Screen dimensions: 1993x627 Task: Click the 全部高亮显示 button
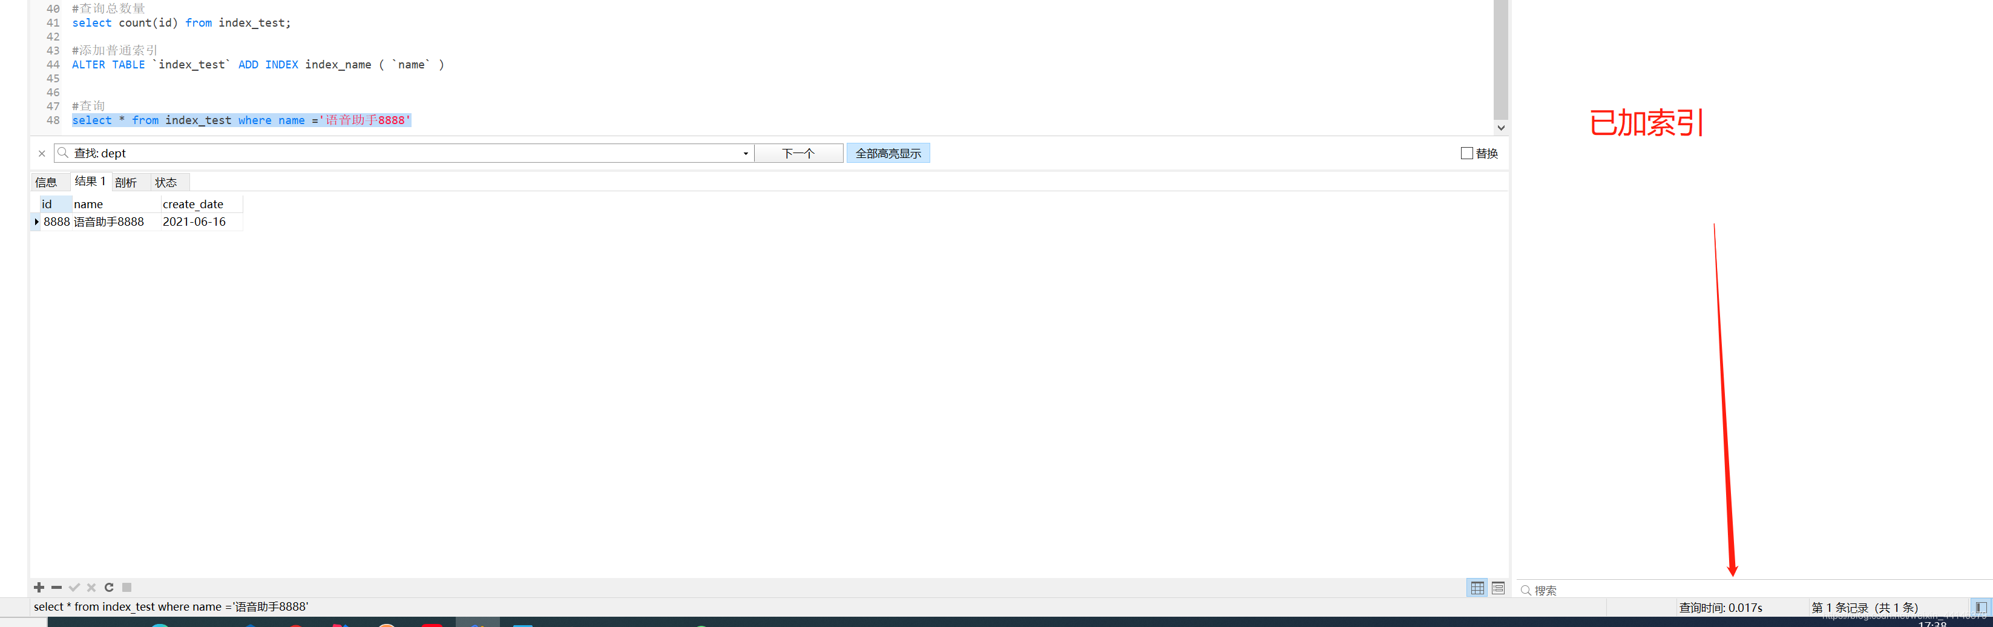tap(888, 153)
